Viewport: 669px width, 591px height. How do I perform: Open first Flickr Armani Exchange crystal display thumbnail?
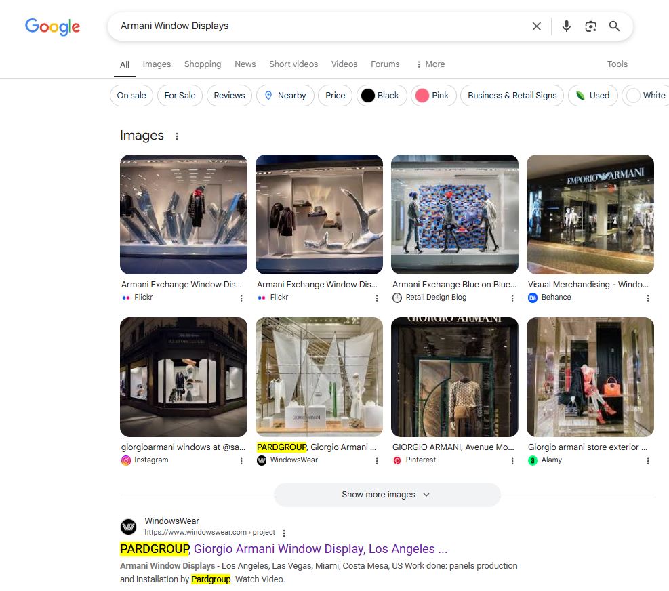[x=184, y=214]
